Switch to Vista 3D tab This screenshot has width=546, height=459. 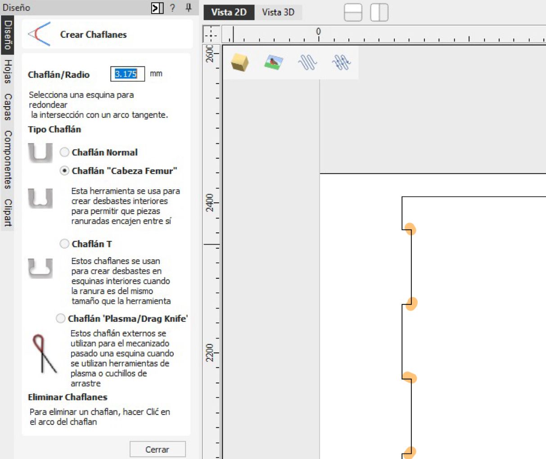[278, 12]
